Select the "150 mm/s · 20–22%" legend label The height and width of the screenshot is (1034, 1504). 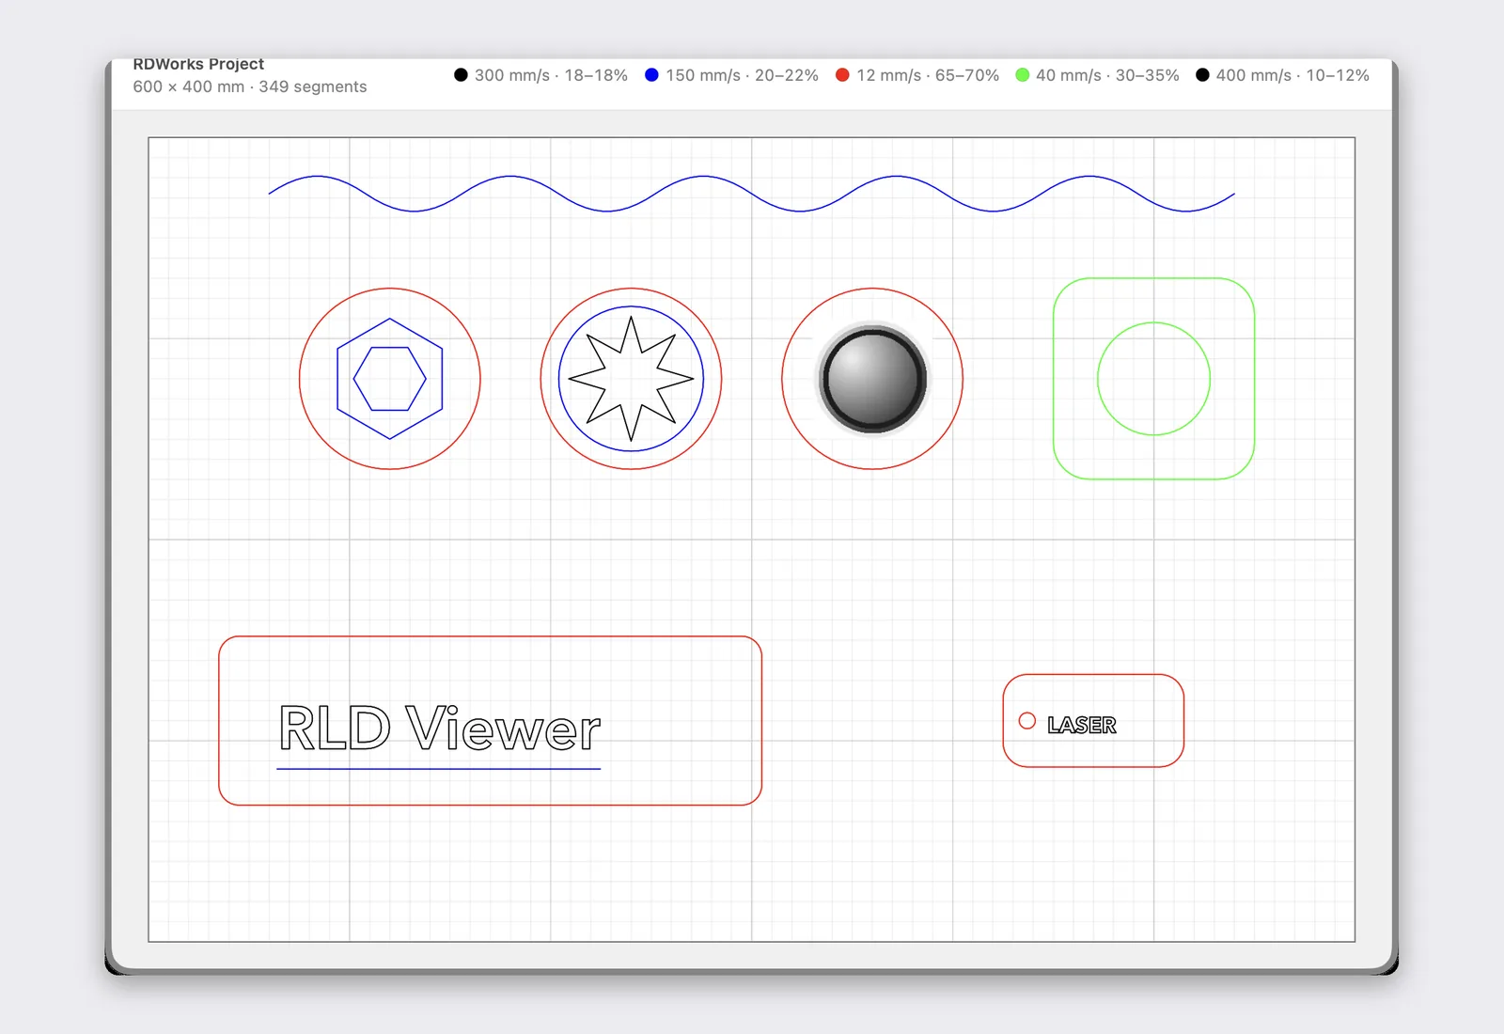(742, 75)
